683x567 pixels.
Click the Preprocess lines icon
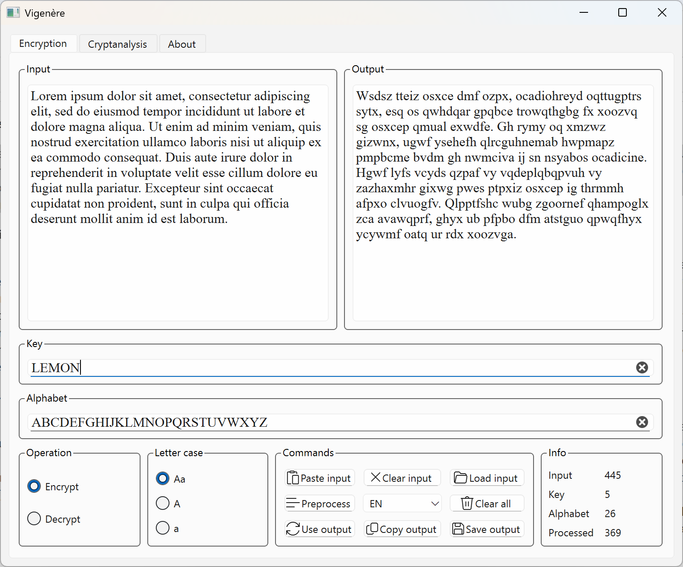coord(293,503)
